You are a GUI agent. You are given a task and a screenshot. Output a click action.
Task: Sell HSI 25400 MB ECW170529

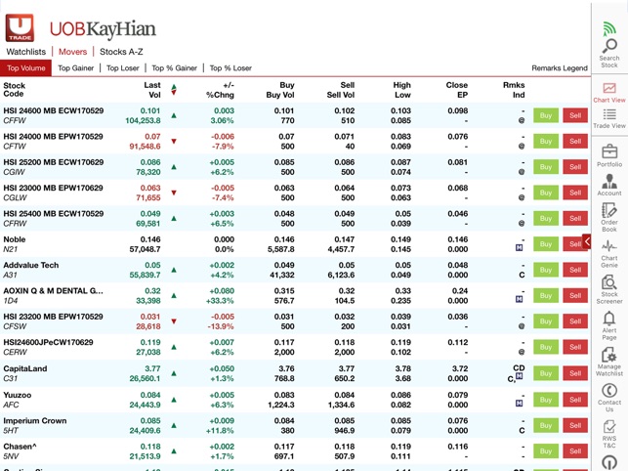[x=575, y=219]
